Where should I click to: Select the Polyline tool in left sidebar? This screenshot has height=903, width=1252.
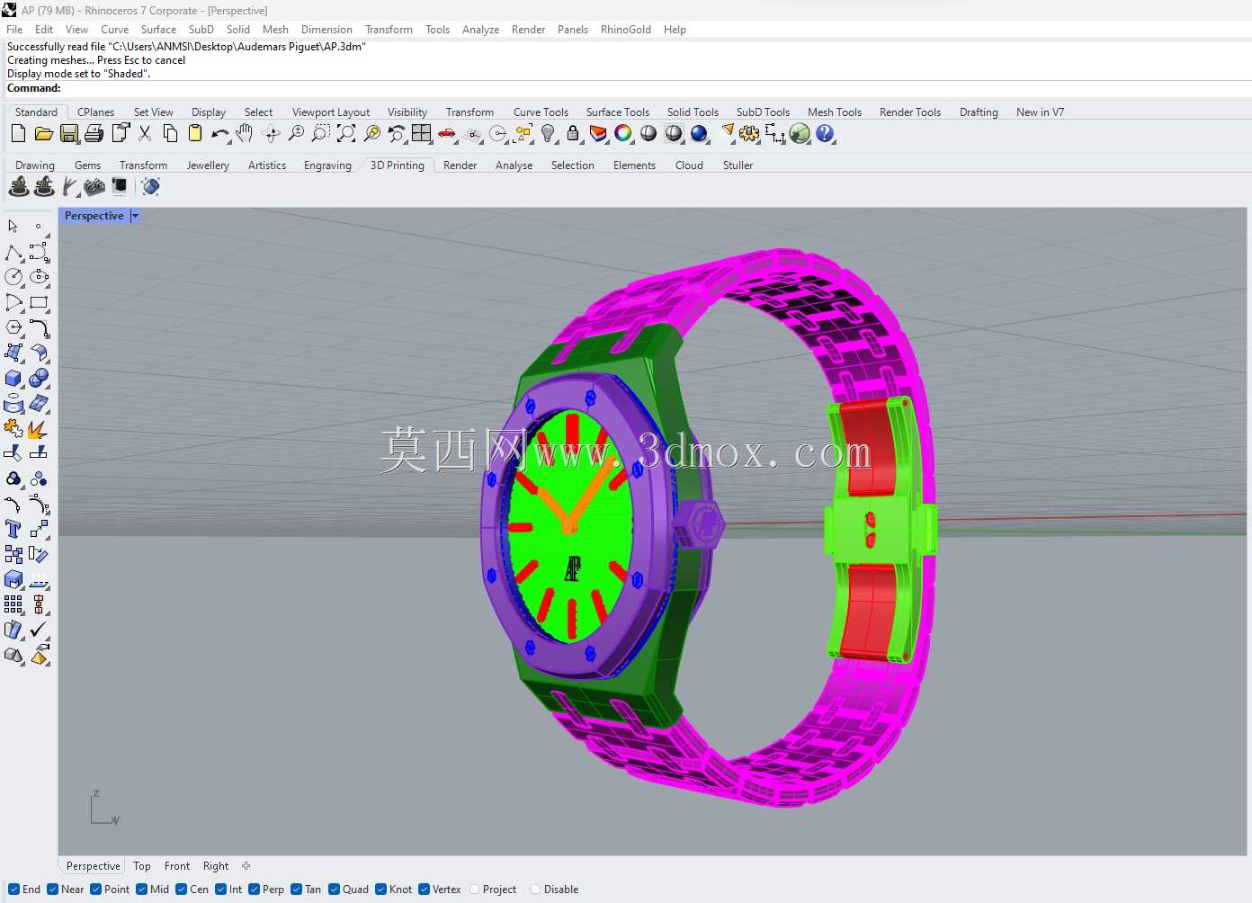[x=13, y=252]
